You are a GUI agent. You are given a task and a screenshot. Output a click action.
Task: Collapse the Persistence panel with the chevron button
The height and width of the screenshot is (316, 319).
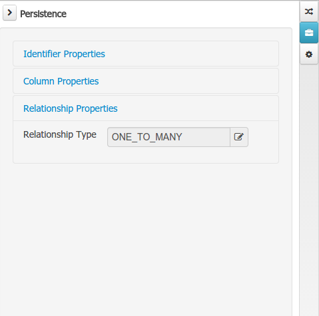click(x=9, y=13)
